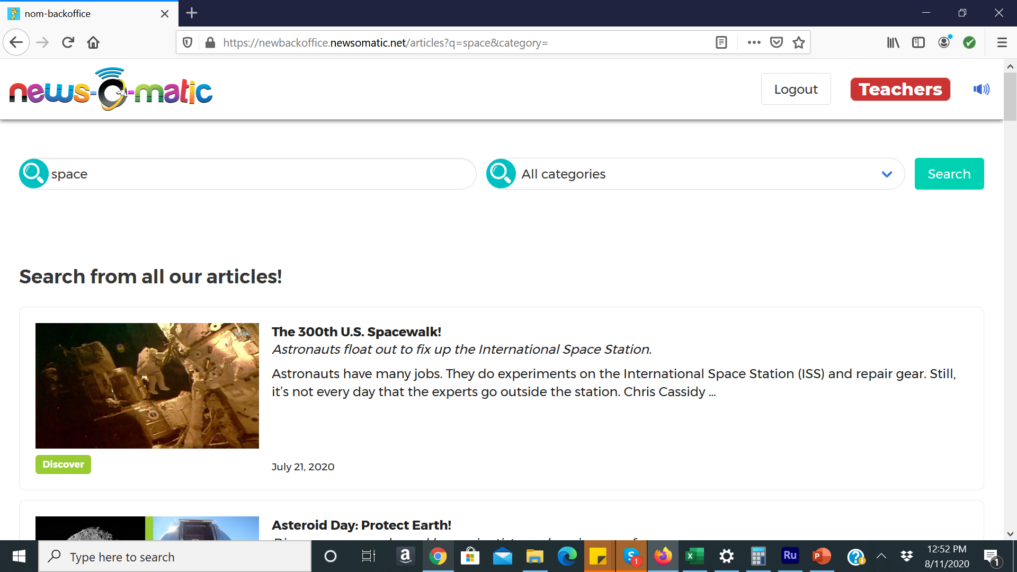Open Firefox library icon
This screenshot has height=572, width=1017.
coord(893,42)
